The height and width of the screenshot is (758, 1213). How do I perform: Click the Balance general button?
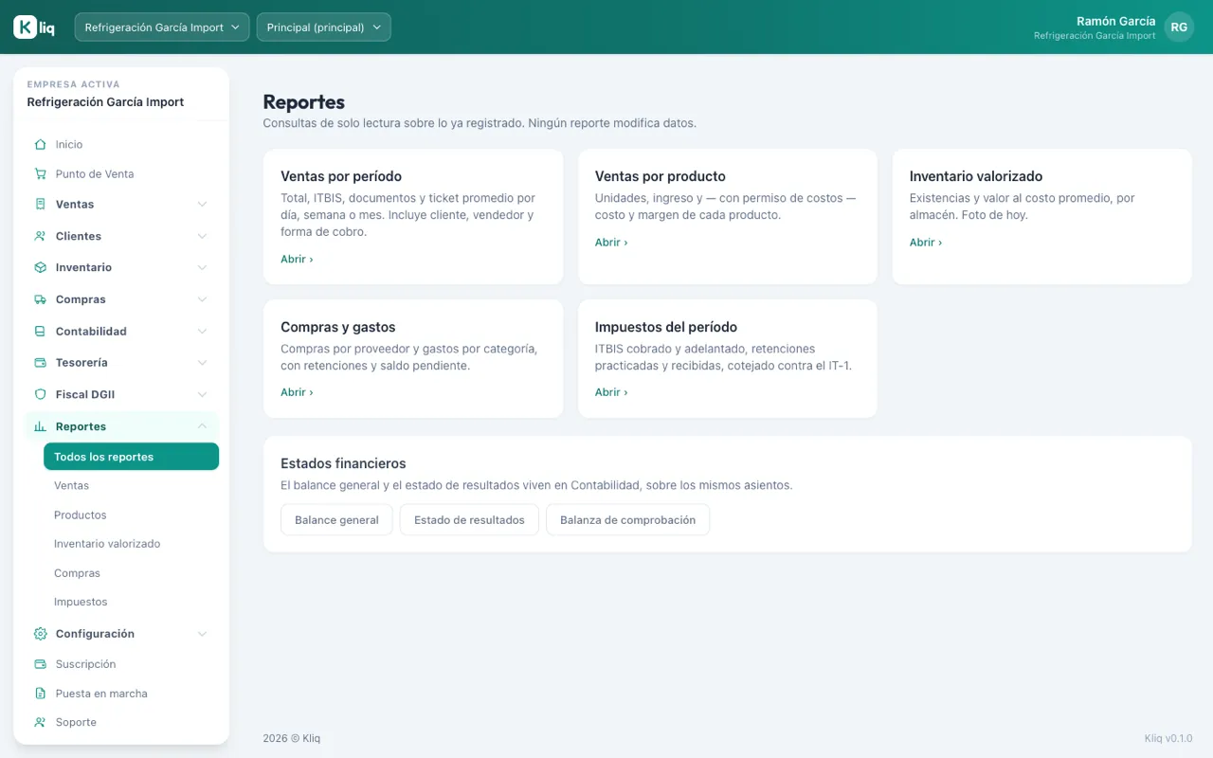point(336,520)
